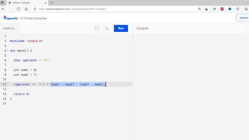Run the C program
This screenshot has height=140, width=249.
[121, 28]
